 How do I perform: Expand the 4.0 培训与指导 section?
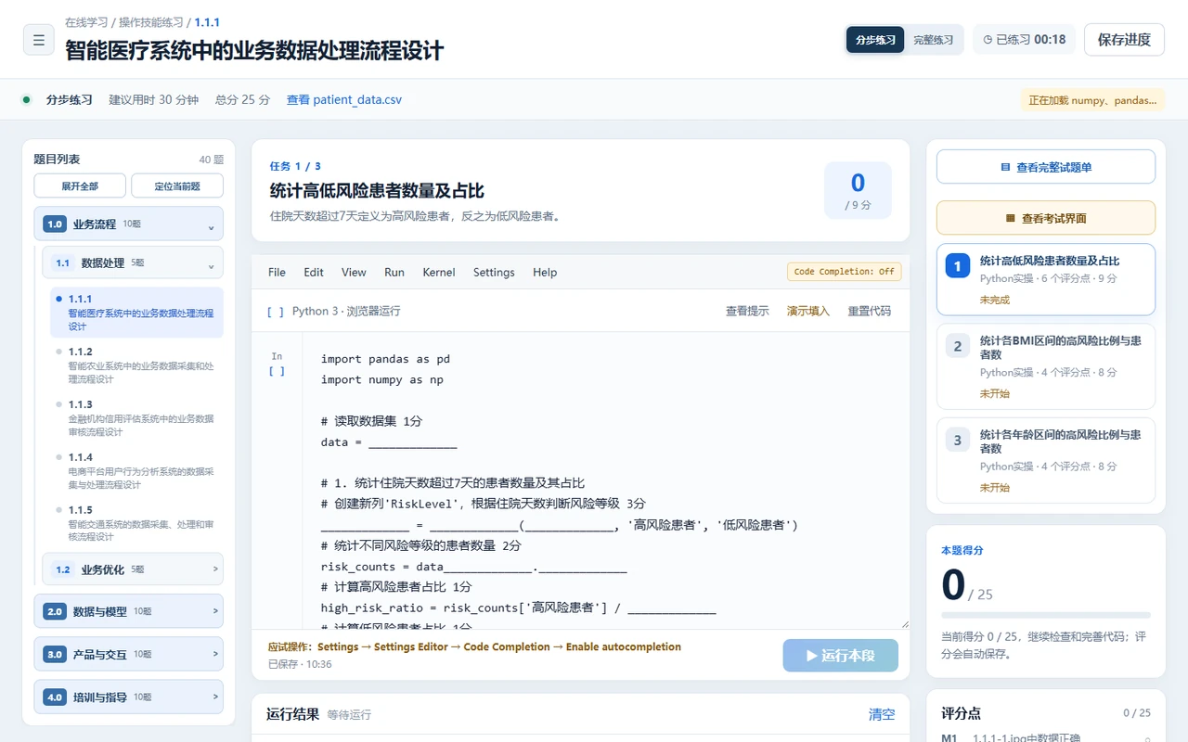pyautogui.click(x=129, y=697)
